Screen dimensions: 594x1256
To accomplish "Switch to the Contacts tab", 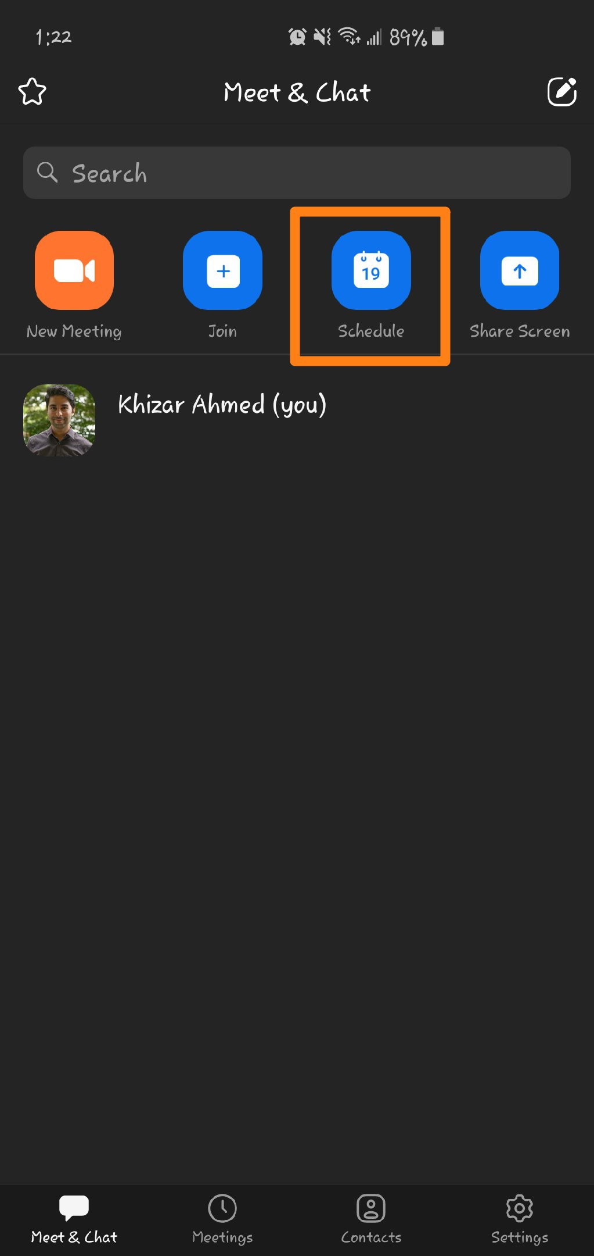I will (x=371, y=1219).
